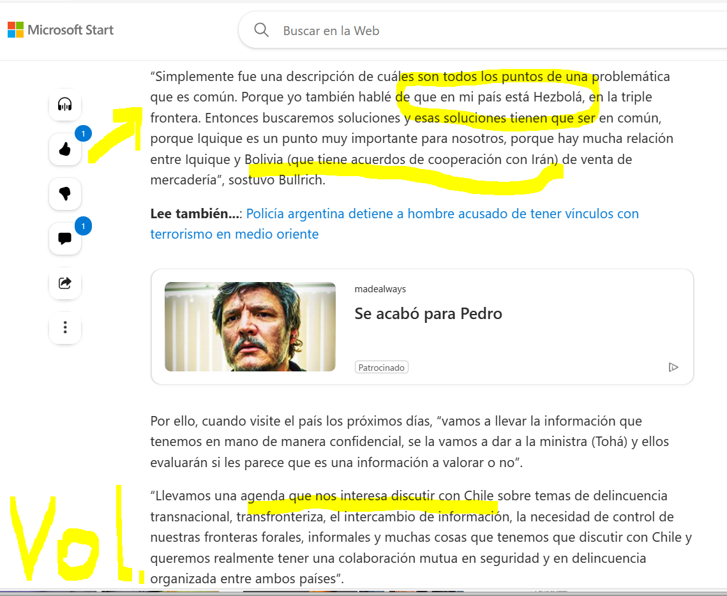Viewport: 727px width, 596px height.
Task: Click the comment count badge
Action: click(x=83, y=226)
